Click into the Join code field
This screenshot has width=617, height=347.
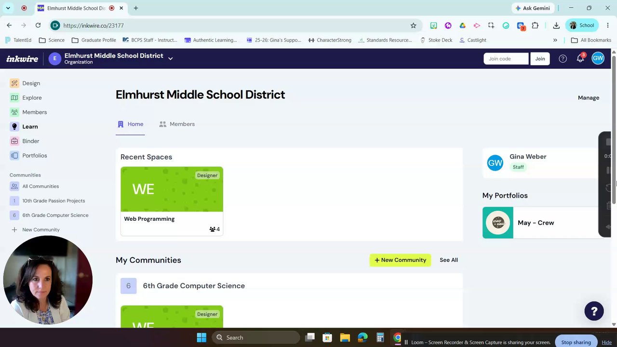click(506, 59)
